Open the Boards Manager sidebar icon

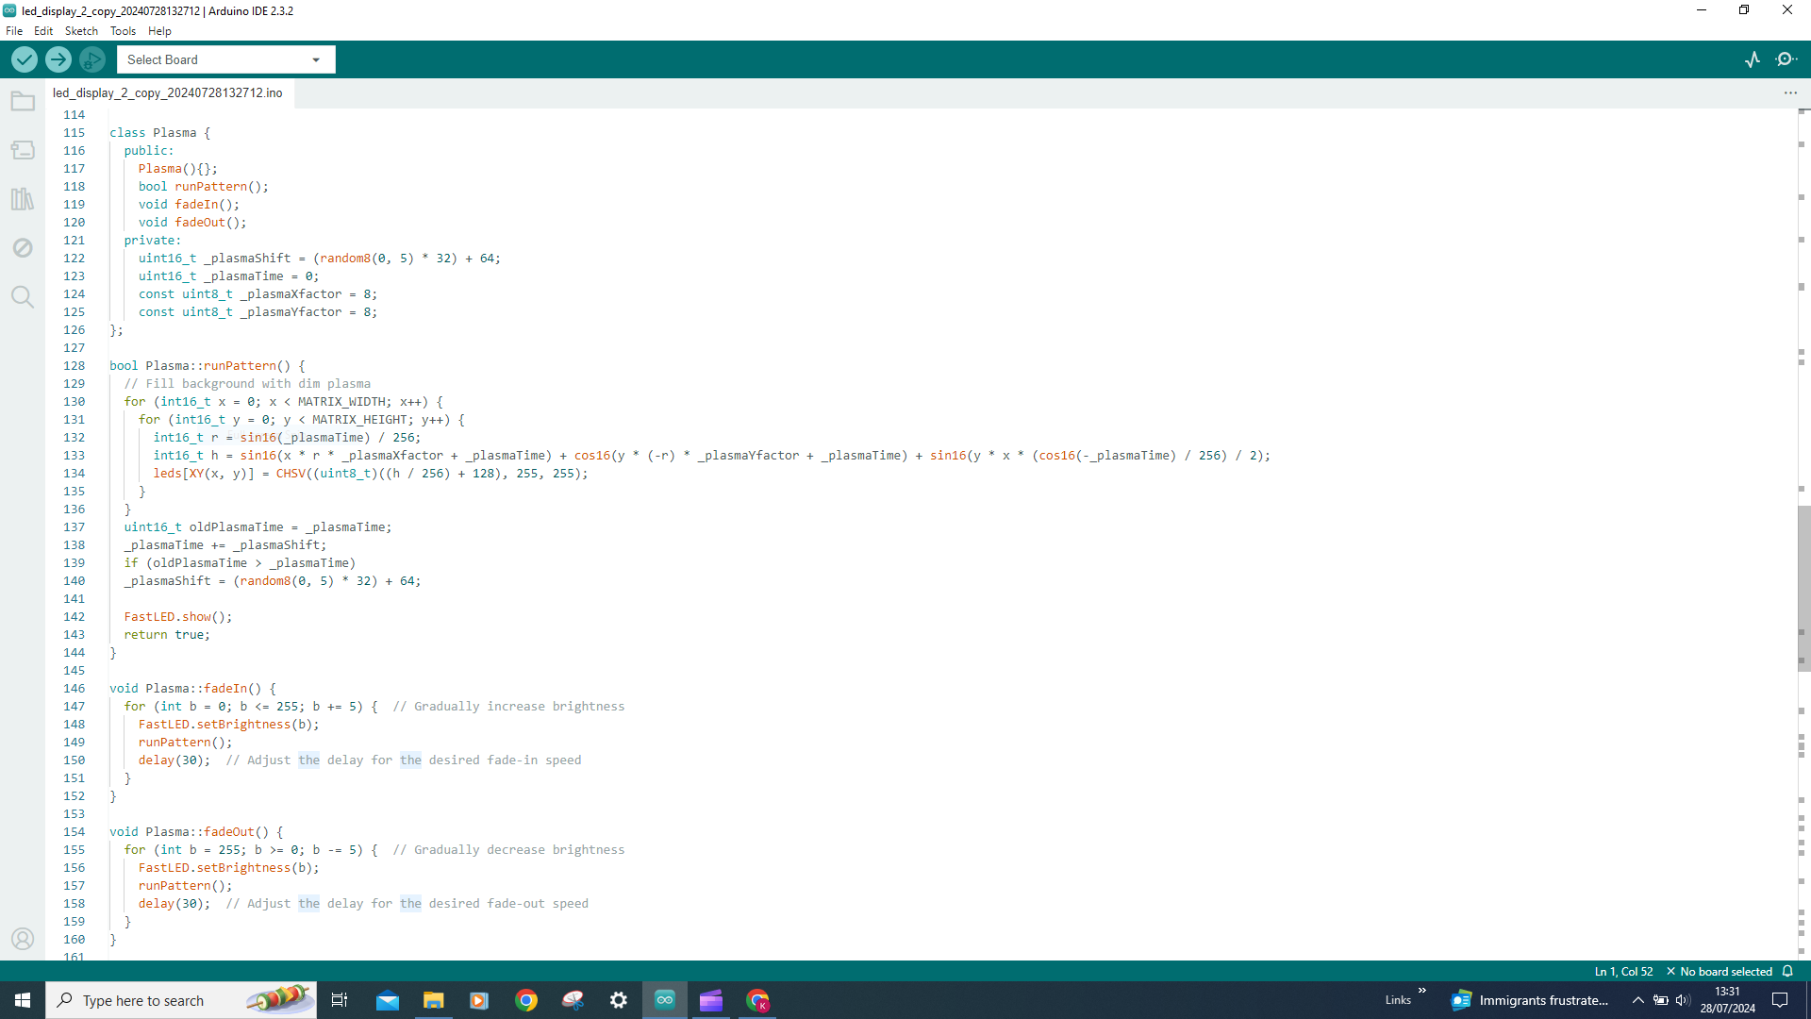[x=23, y=150]
